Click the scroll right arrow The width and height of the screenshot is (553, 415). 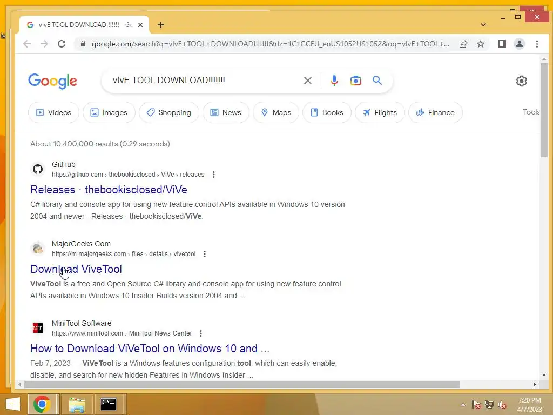pyautogui.click(x=535, y=384)
